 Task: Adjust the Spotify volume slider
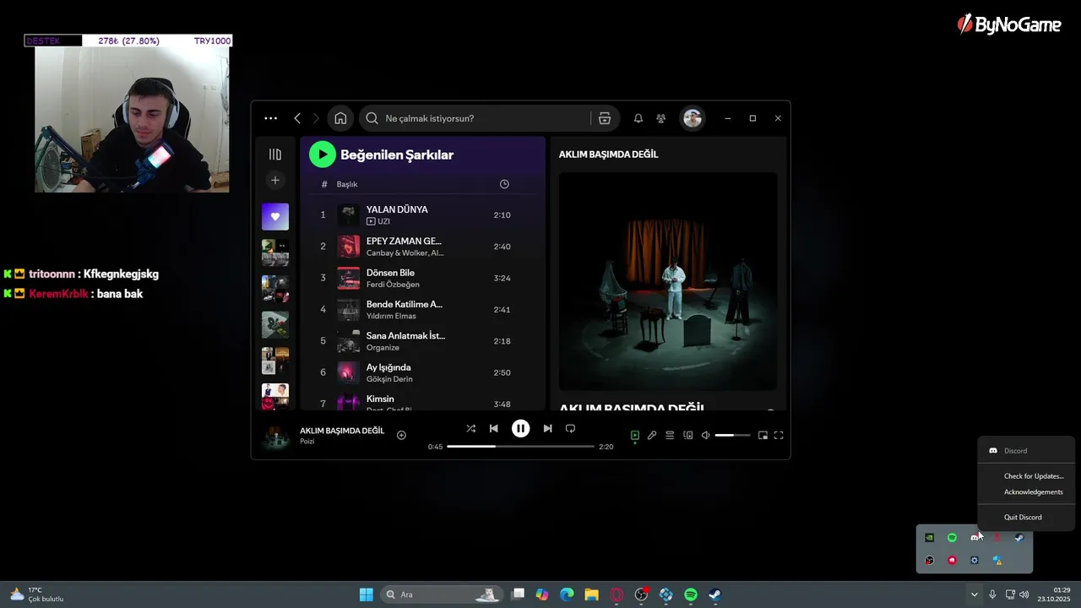(732, 436)
